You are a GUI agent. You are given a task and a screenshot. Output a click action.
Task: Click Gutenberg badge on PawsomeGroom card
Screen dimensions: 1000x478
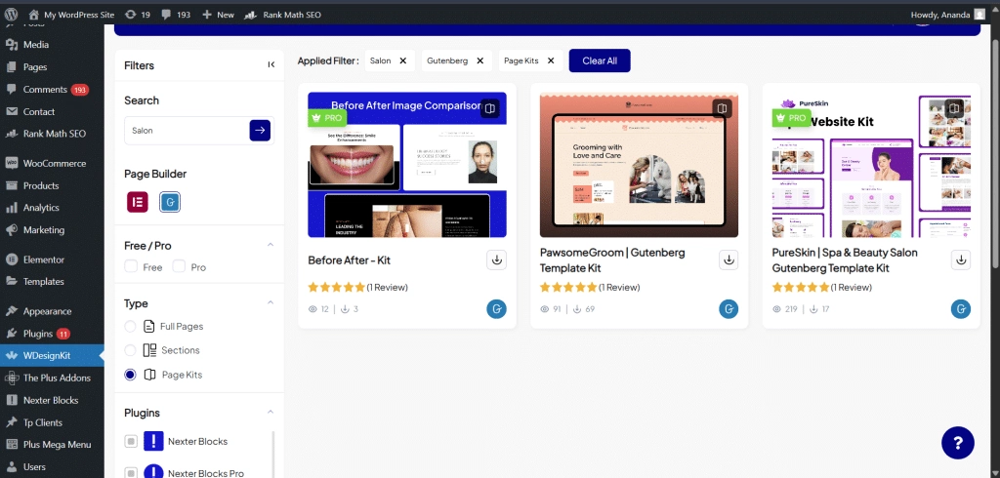[729, 309]
